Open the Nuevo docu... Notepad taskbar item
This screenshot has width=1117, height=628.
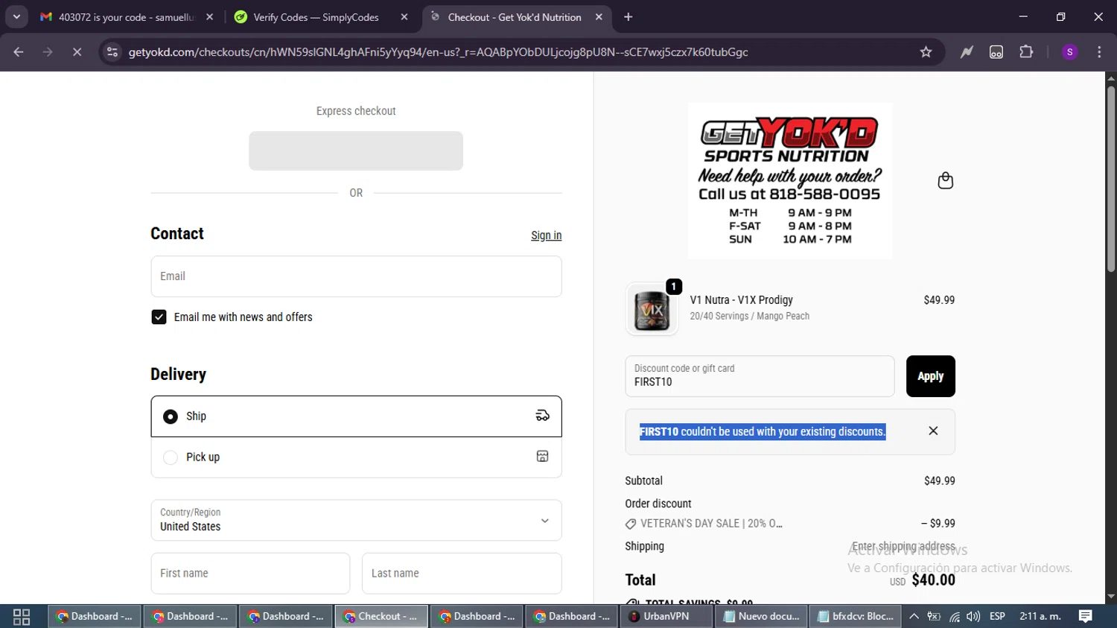[761, 616]
